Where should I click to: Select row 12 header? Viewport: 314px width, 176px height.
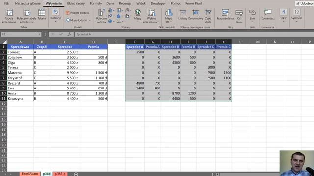tap(3, 104)
